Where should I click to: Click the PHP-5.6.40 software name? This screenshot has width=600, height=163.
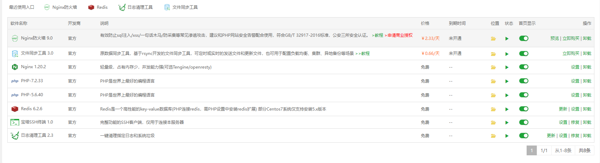(32, 95)
